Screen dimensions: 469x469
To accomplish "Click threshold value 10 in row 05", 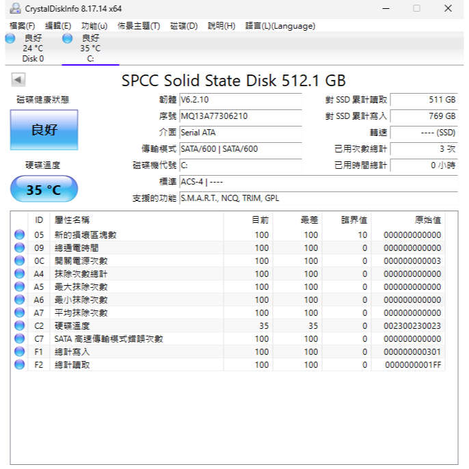I will coord(362,235).
